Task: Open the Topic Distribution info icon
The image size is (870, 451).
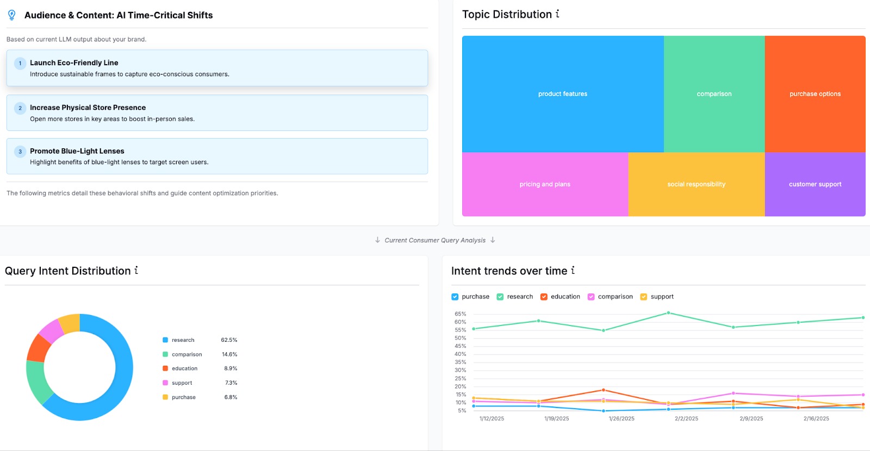Action: coord(557,14)
